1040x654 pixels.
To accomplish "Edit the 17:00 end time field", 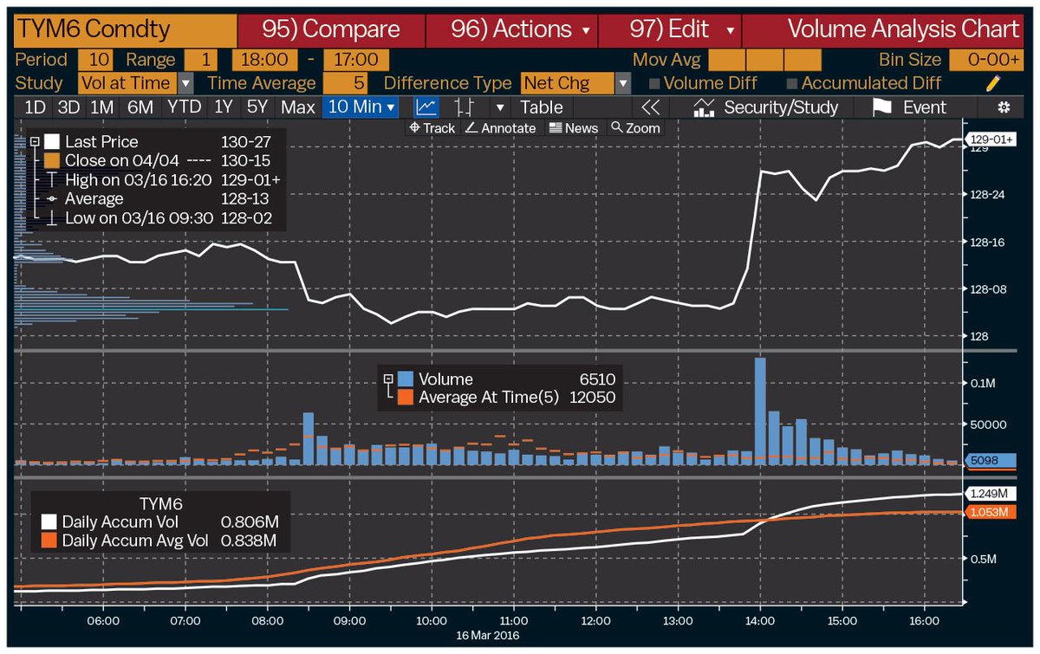I will point(356,60).
